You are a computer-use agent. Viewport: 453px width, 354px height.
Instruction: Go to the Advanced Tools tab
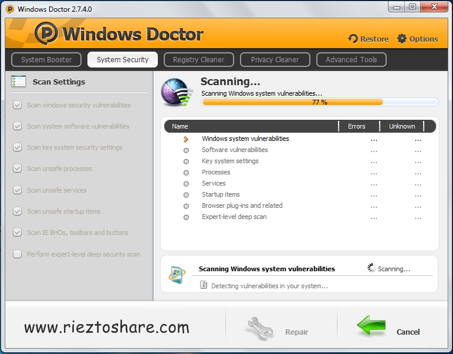click(351, 59)
